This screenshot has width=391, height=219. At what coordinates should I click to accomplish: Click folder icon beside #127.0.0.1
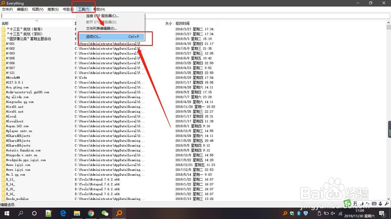pyautogui.click(x=3, y=82)
